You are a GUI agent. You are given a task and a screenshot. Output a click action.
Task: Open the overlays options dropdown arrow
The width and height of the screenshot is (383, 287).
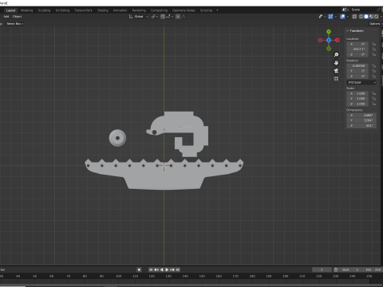pos(348,17)
